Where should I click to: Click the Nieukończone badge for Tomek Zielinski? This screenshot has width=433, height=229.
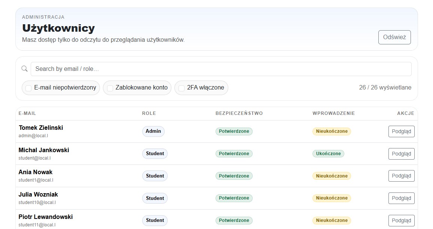(x=332, y=131)
